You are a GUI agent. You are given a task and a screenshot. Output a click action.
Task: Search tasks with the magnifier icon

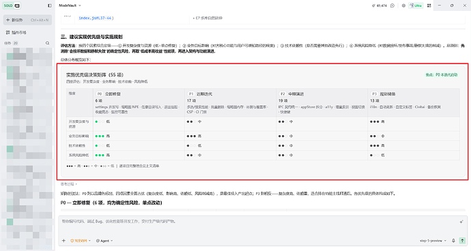48,43
